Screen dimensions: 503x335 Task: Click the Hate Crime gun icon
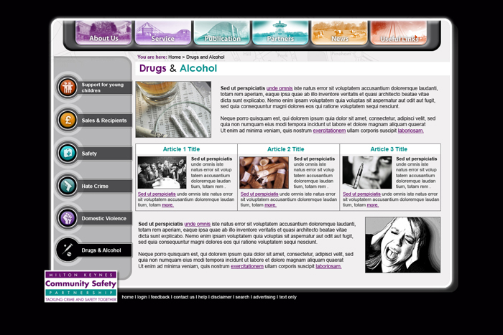68,186
